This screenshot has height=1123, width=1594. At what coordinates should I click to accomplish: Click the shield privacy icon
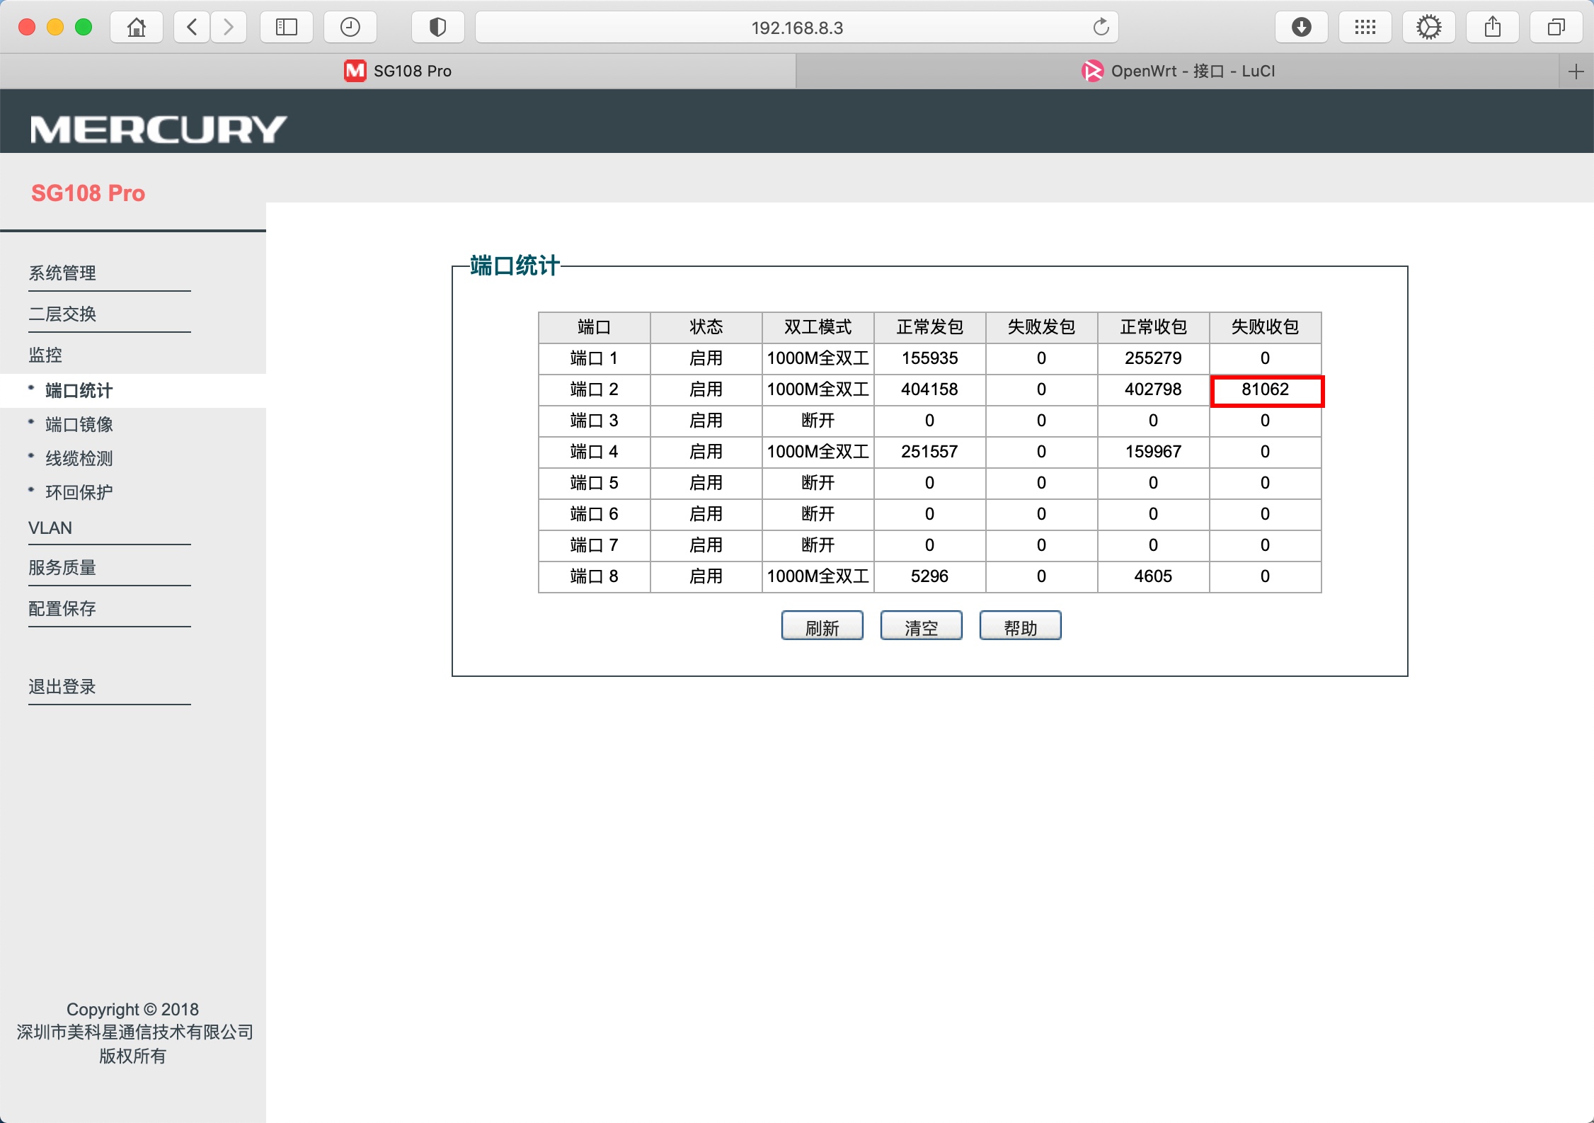[437, 27]
